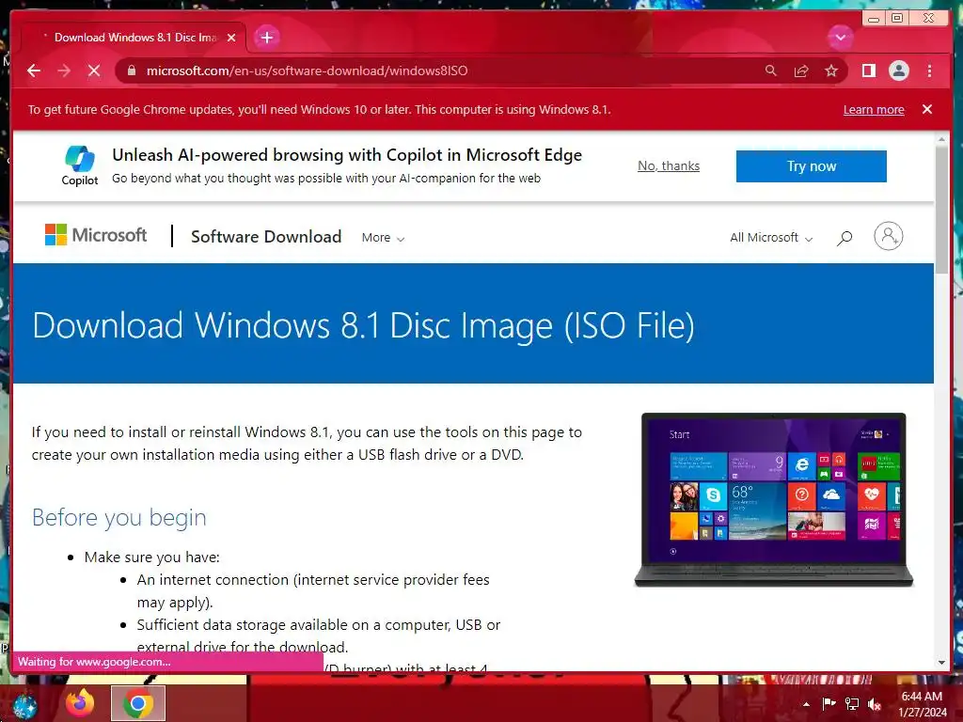Screen dimensions: 963x722
Task: Click the vertical scrollbar thumb
Action: coord(941,210)
